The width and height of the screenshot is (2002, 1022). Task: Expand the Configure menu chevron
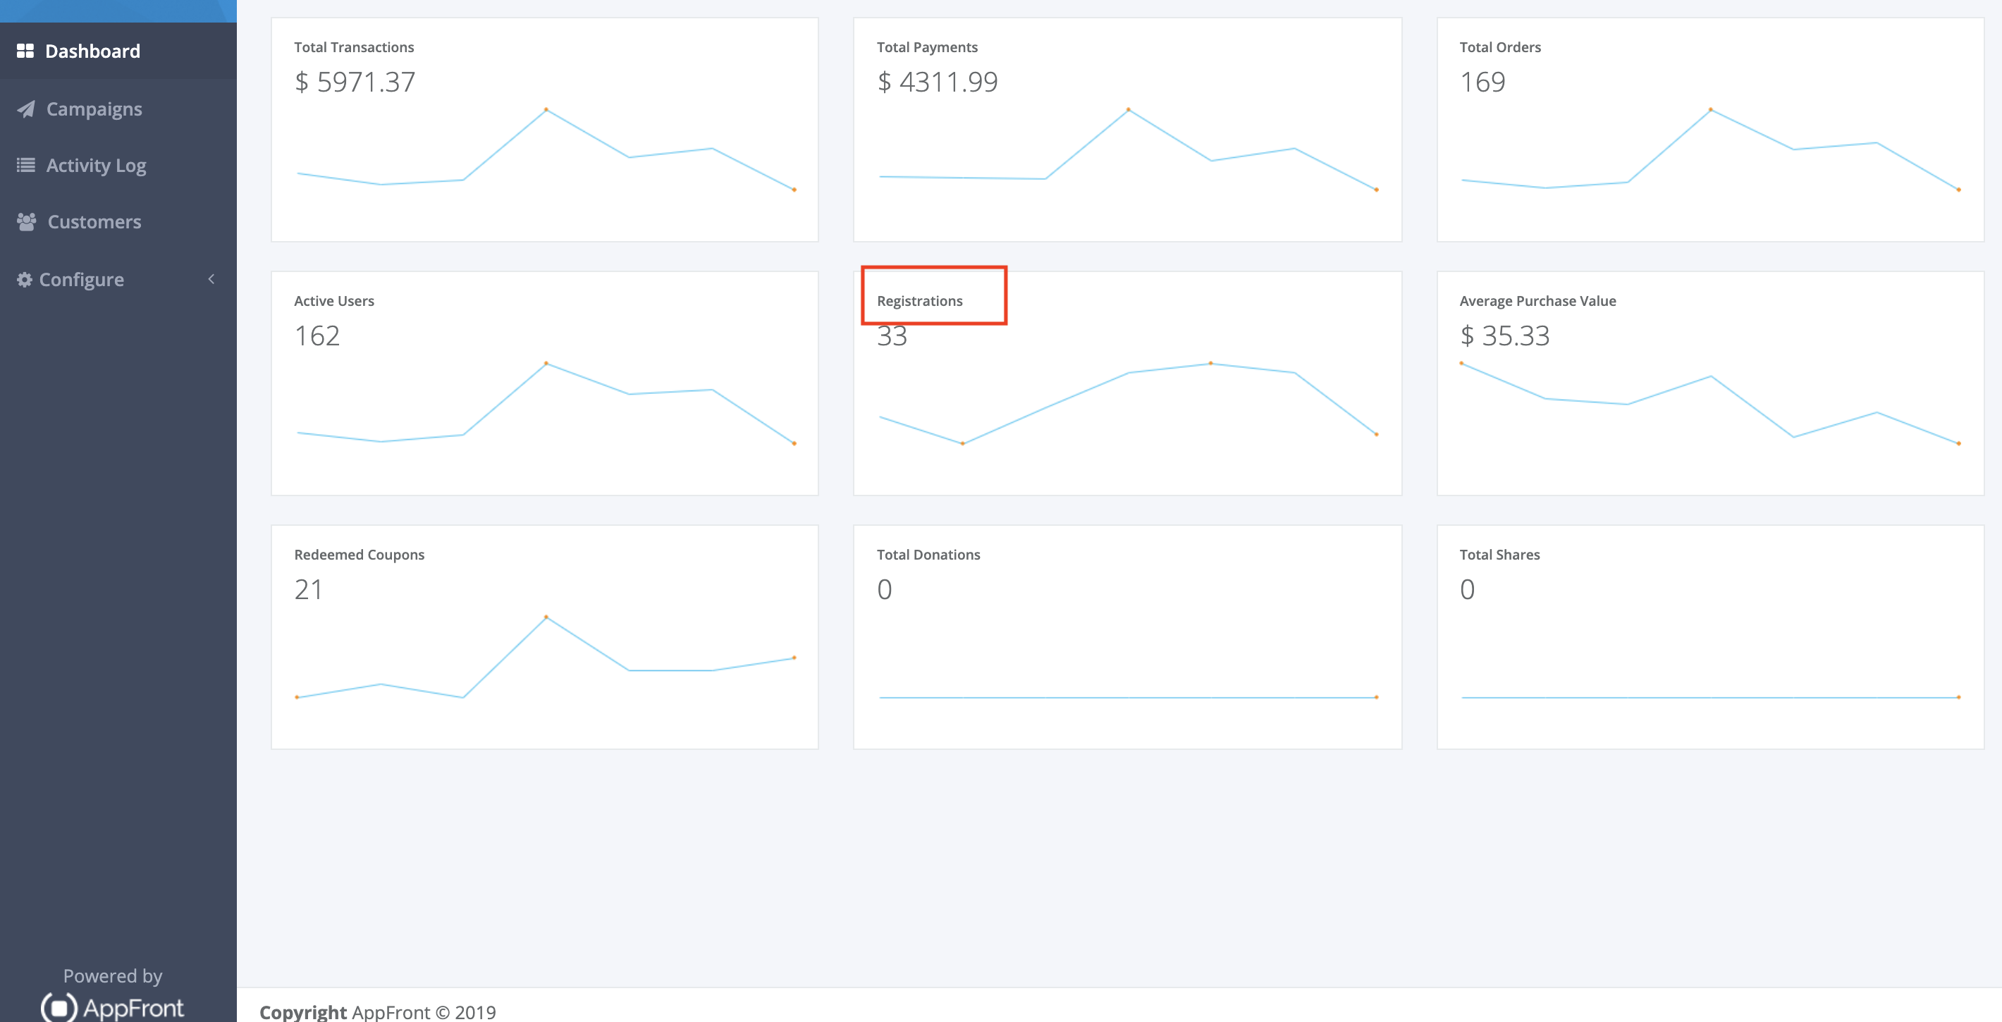coord(211,279)
